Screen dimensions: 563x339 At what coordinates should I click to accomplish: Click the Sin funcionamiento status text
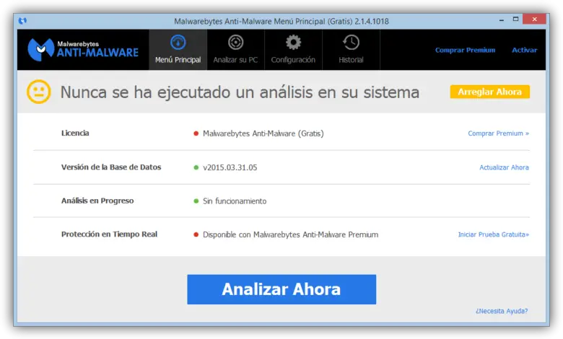point(235,201)
